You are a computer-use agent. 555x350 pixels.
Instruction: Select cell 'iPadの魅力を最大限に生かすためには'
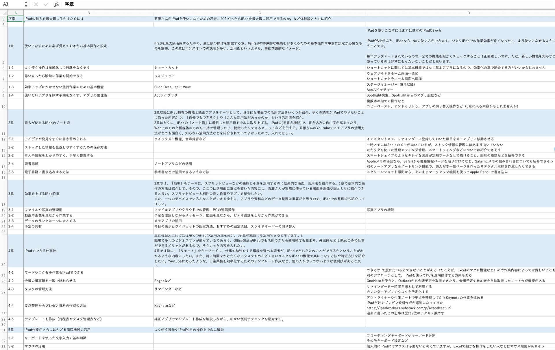click(x=88, y=19)
